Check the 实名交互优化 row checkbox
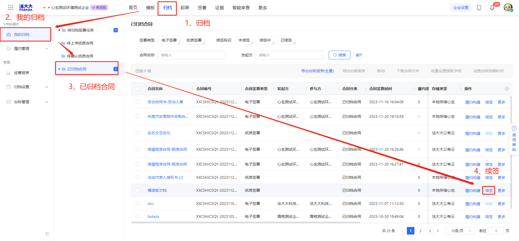Screen dimensions: 519x241 tap(138, 133)
